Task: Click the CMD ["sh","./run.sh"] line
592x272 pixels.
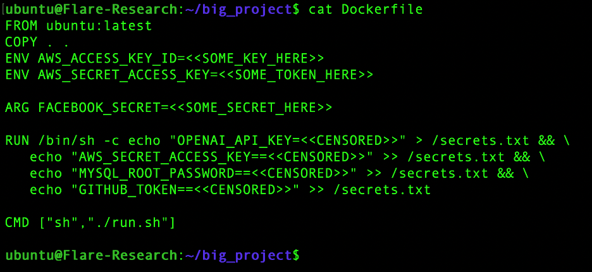Action: point(90,223)
